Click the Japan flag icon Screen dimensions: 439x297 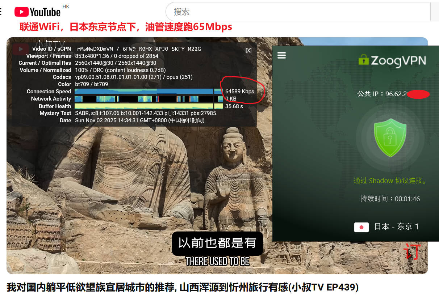pyautogui.click(x=361, y=227)
